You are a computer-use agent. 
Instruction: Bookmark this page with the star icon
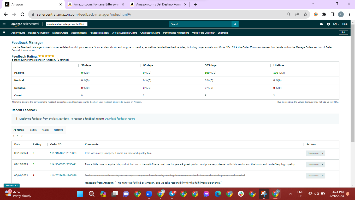305,14
